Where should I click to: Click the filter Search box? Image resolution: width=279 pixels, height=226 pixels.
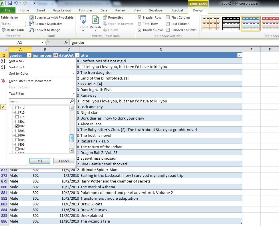39,101
